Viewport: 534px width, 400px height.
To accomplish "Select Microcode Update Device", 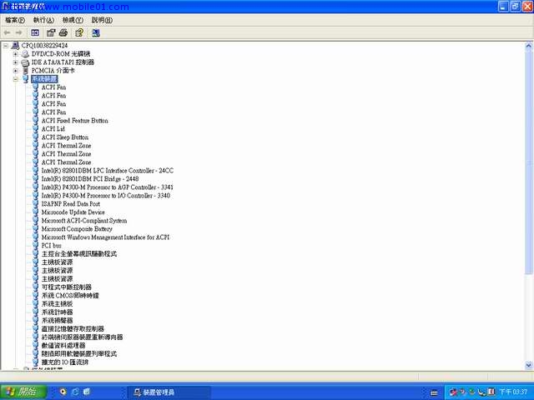I will pyautogui.click(x=73, y=212).
